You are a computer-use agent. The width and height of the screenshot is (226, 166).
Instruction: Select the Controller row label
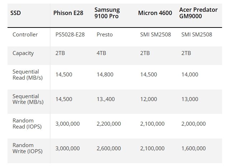coord(25,35)
